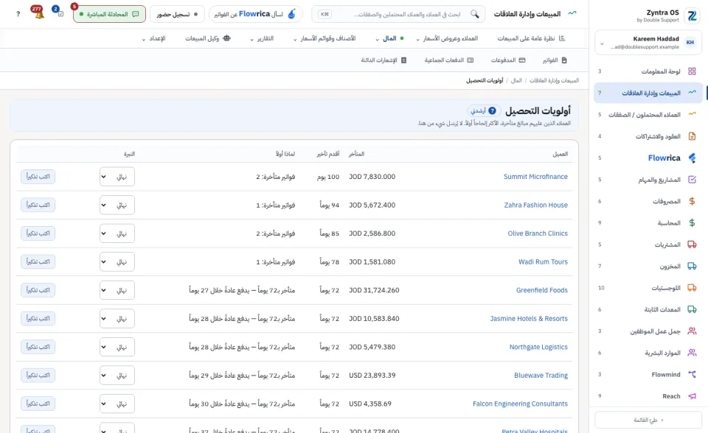The width and height of the screenshot is (708, 433).
Task: Select المبيعات وإدارة العلاقات in sidebar
Action: [648, 93]
